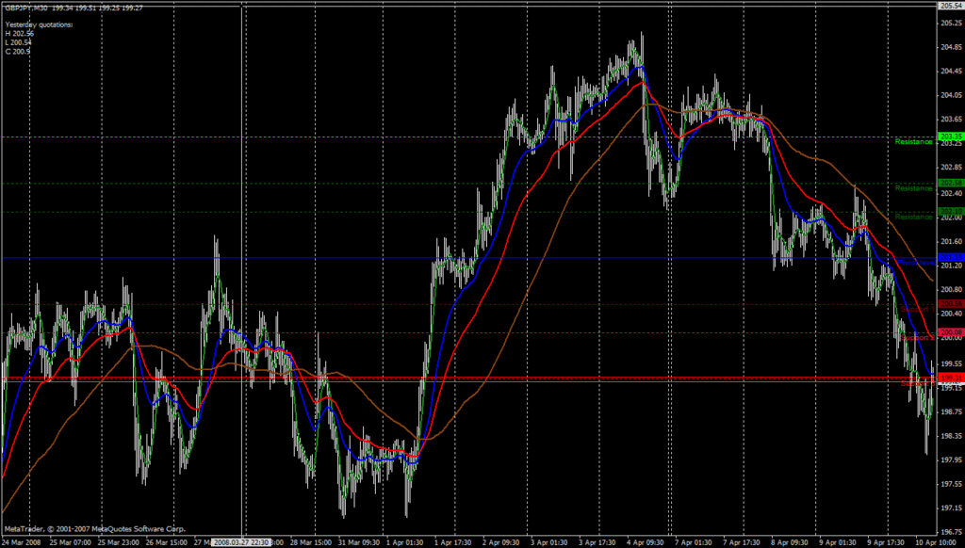965x548 pixels.
Task: Click 204.85 on the price axis
Action: pyautogui.click(x=952, y=47)
